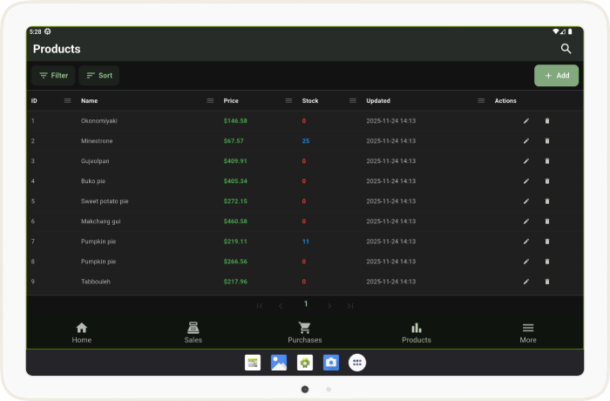610x401 pixels.
Task: Go to previous page arrow
Action: tap(281, 306)
